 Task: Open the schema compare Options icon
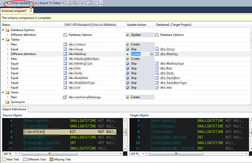point(97,3)
